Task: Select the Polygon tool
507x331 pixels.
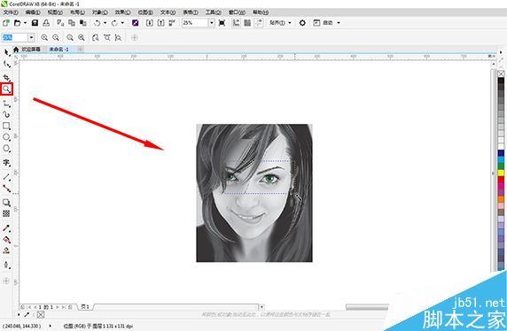Action: 6,149
